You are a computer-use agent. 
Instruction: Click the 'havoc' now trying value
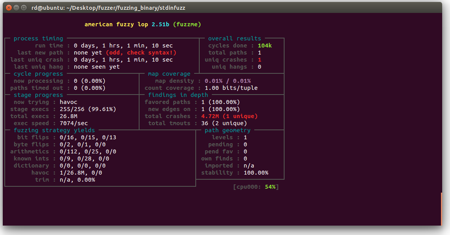pyautogui.click(x=68, y=102)
